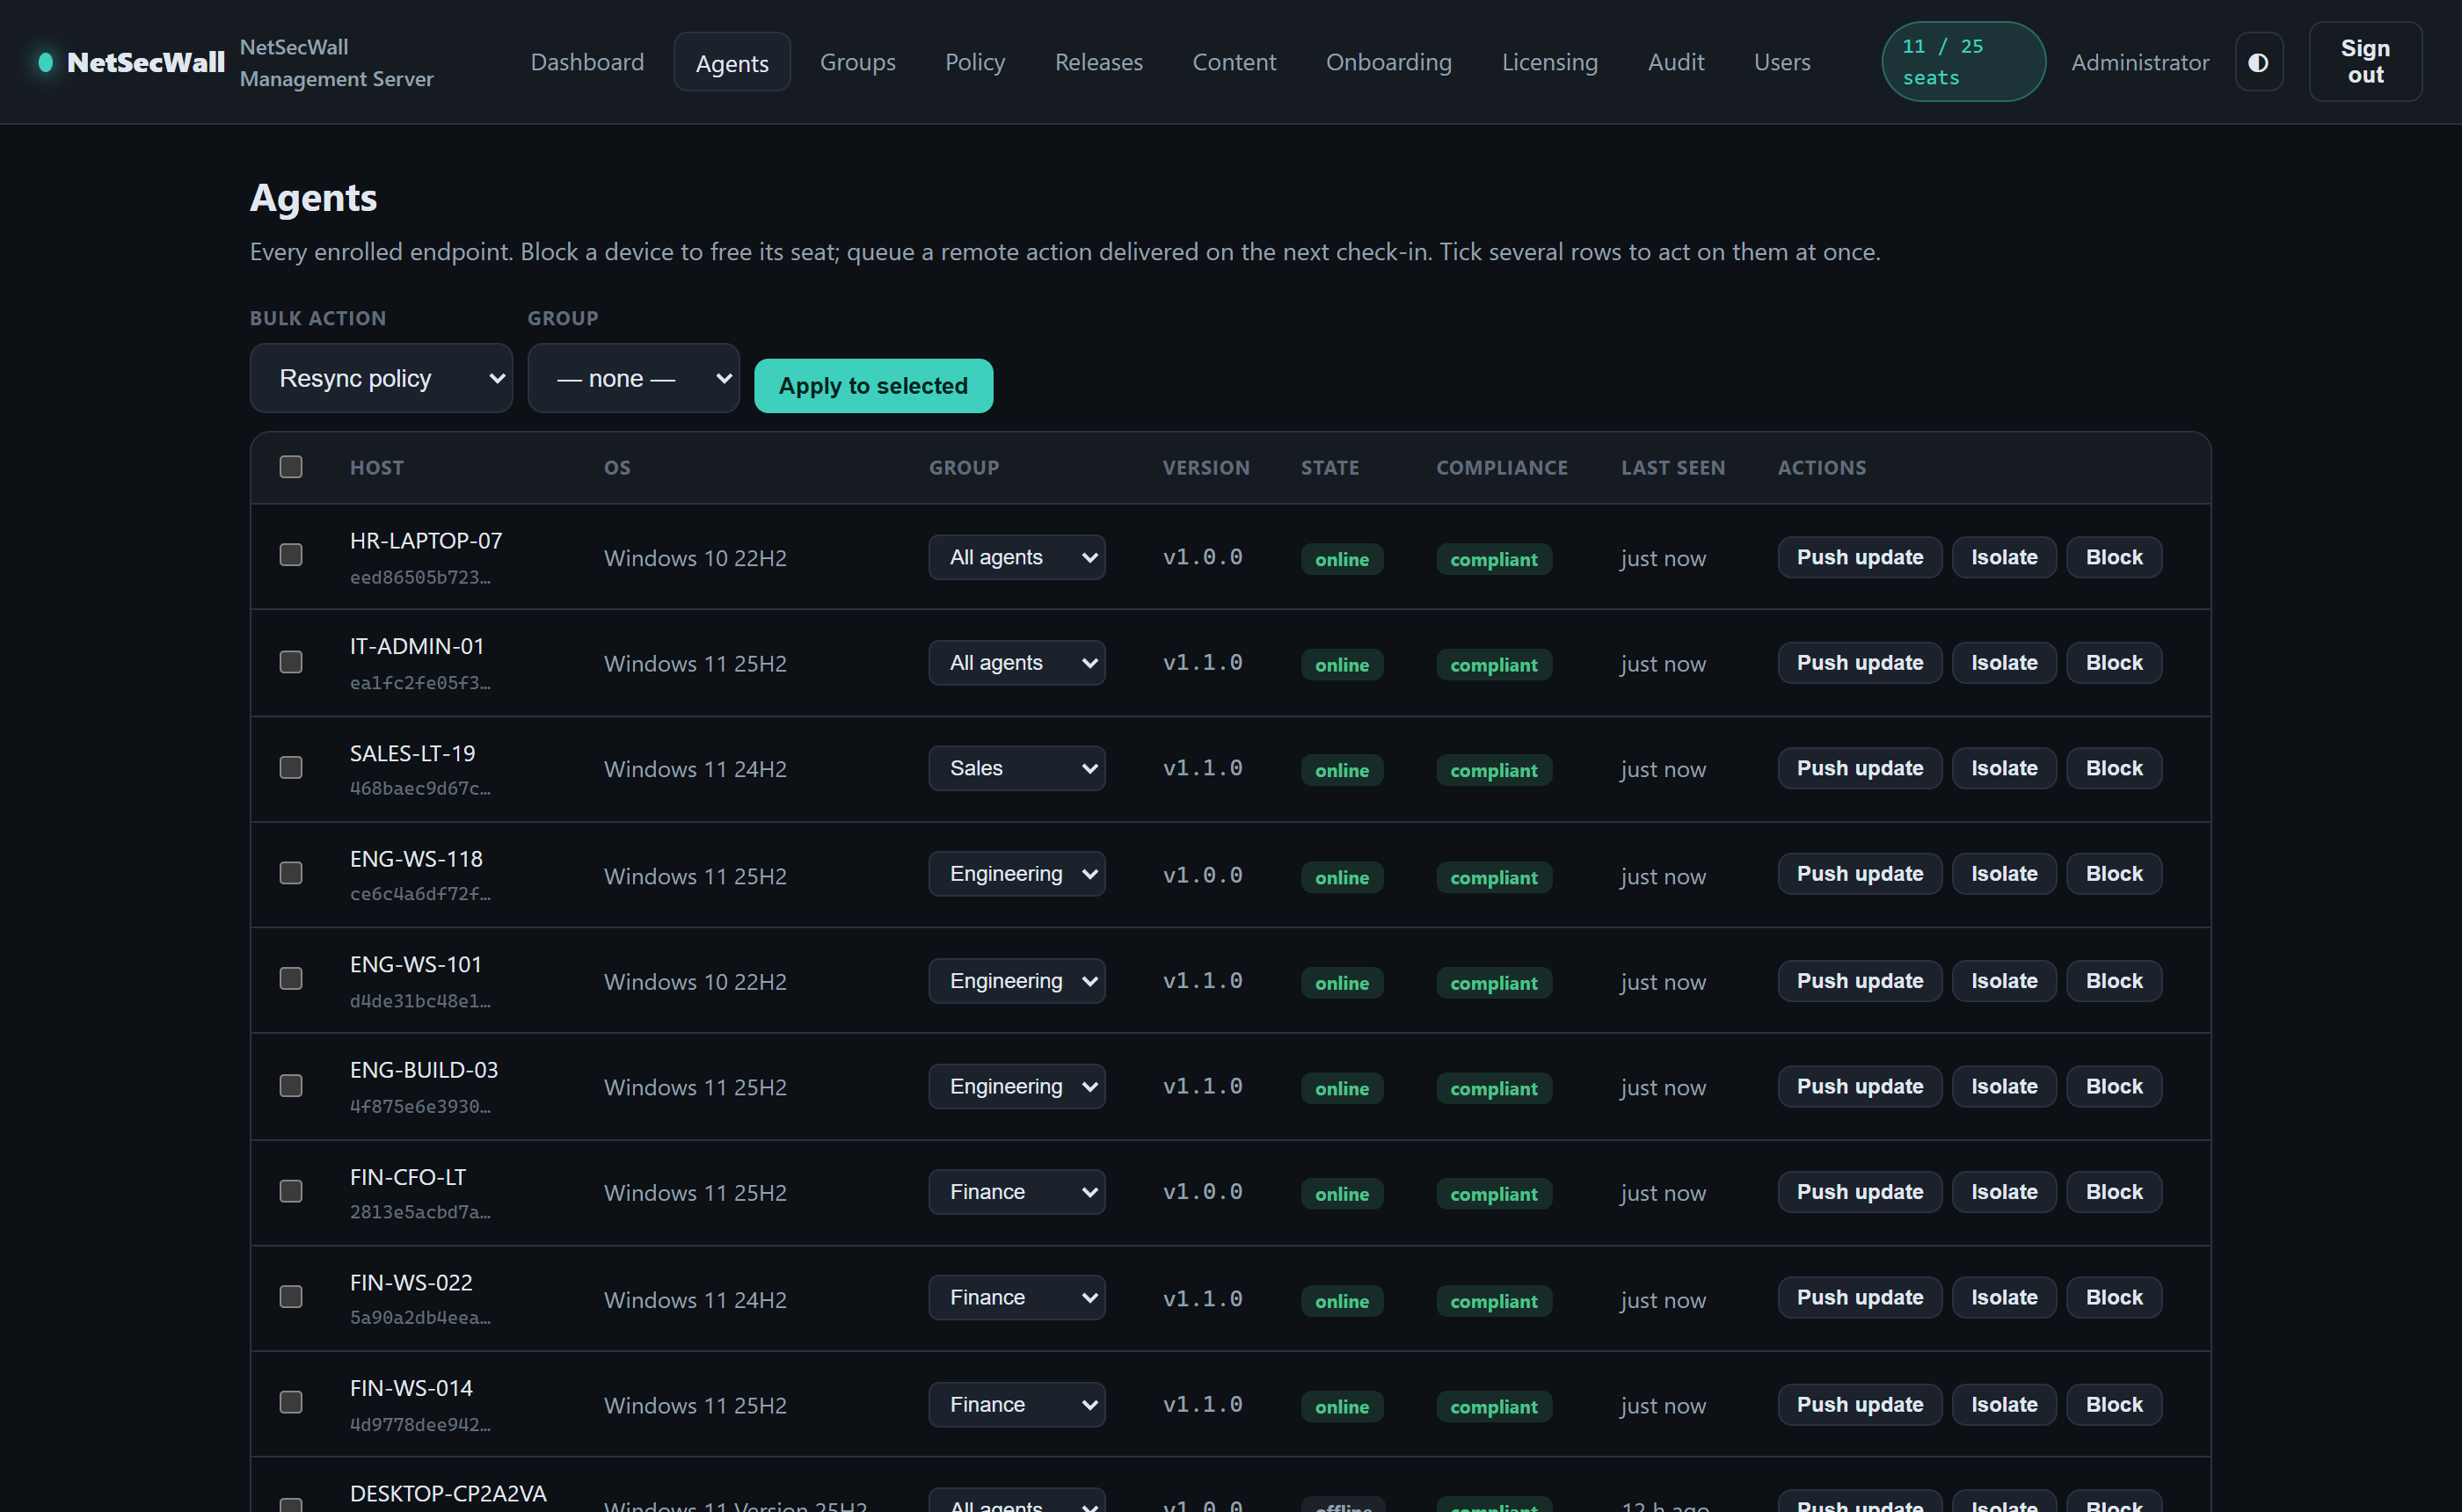Click the NetSecWall logo

coord(132,62)
